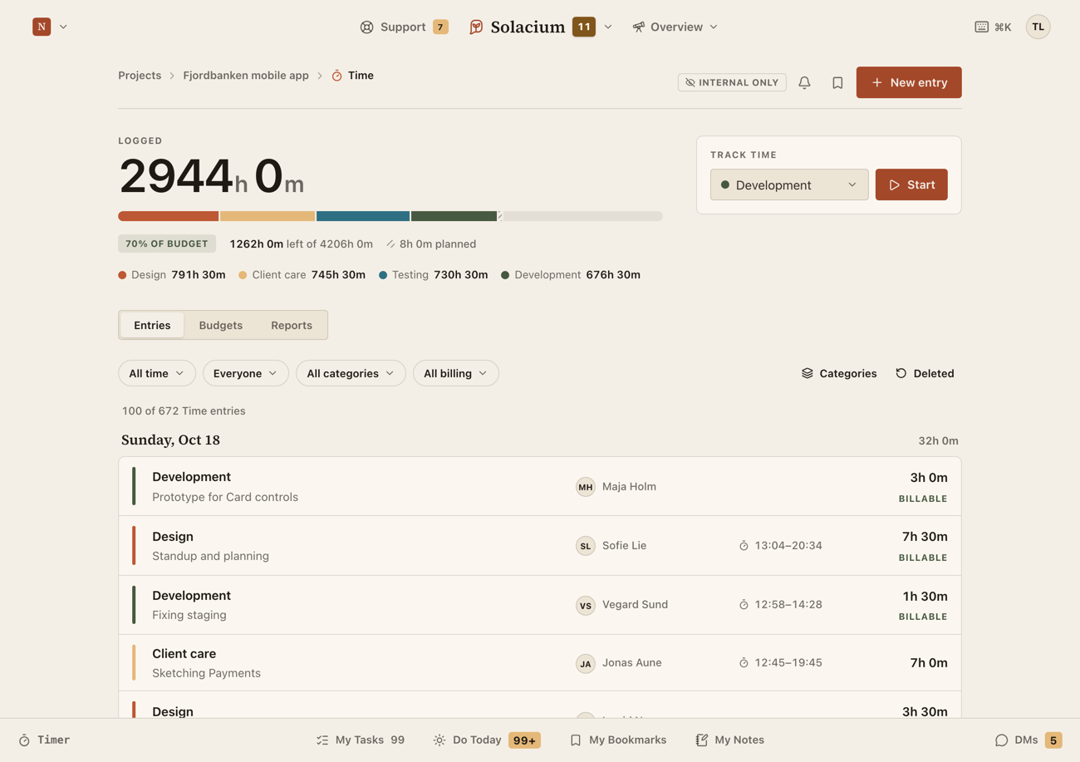Viewport: 1080px width, 762px height.
Task: Switch to the Entries tab
Action: (x=152, y=325)
